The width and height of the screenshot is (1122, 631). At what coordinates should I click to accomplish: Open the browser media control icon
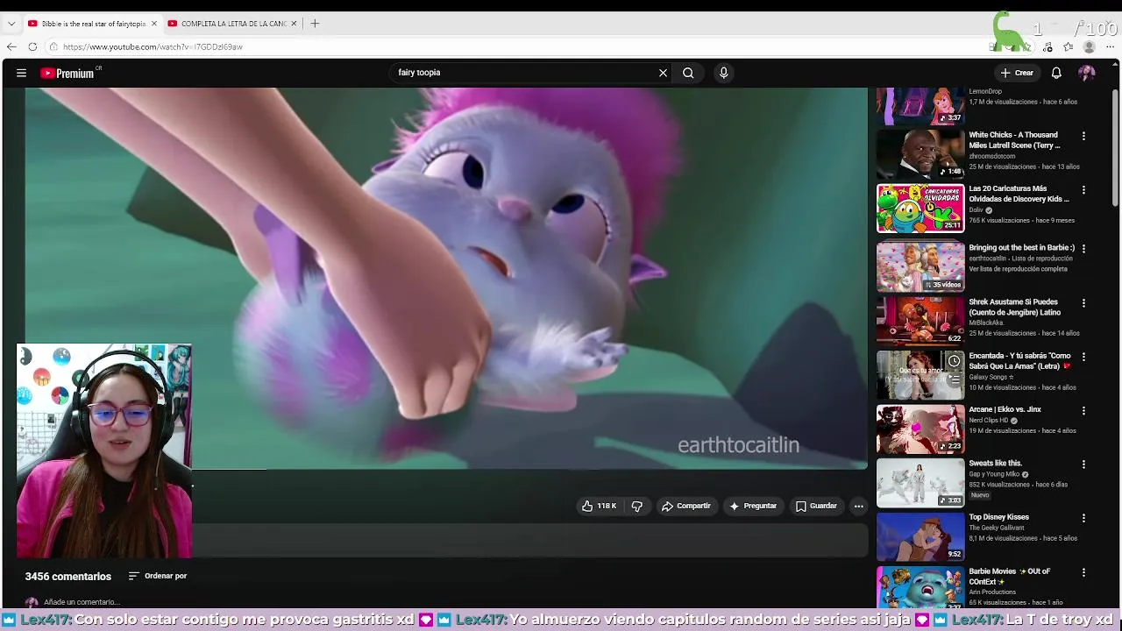1047,46
